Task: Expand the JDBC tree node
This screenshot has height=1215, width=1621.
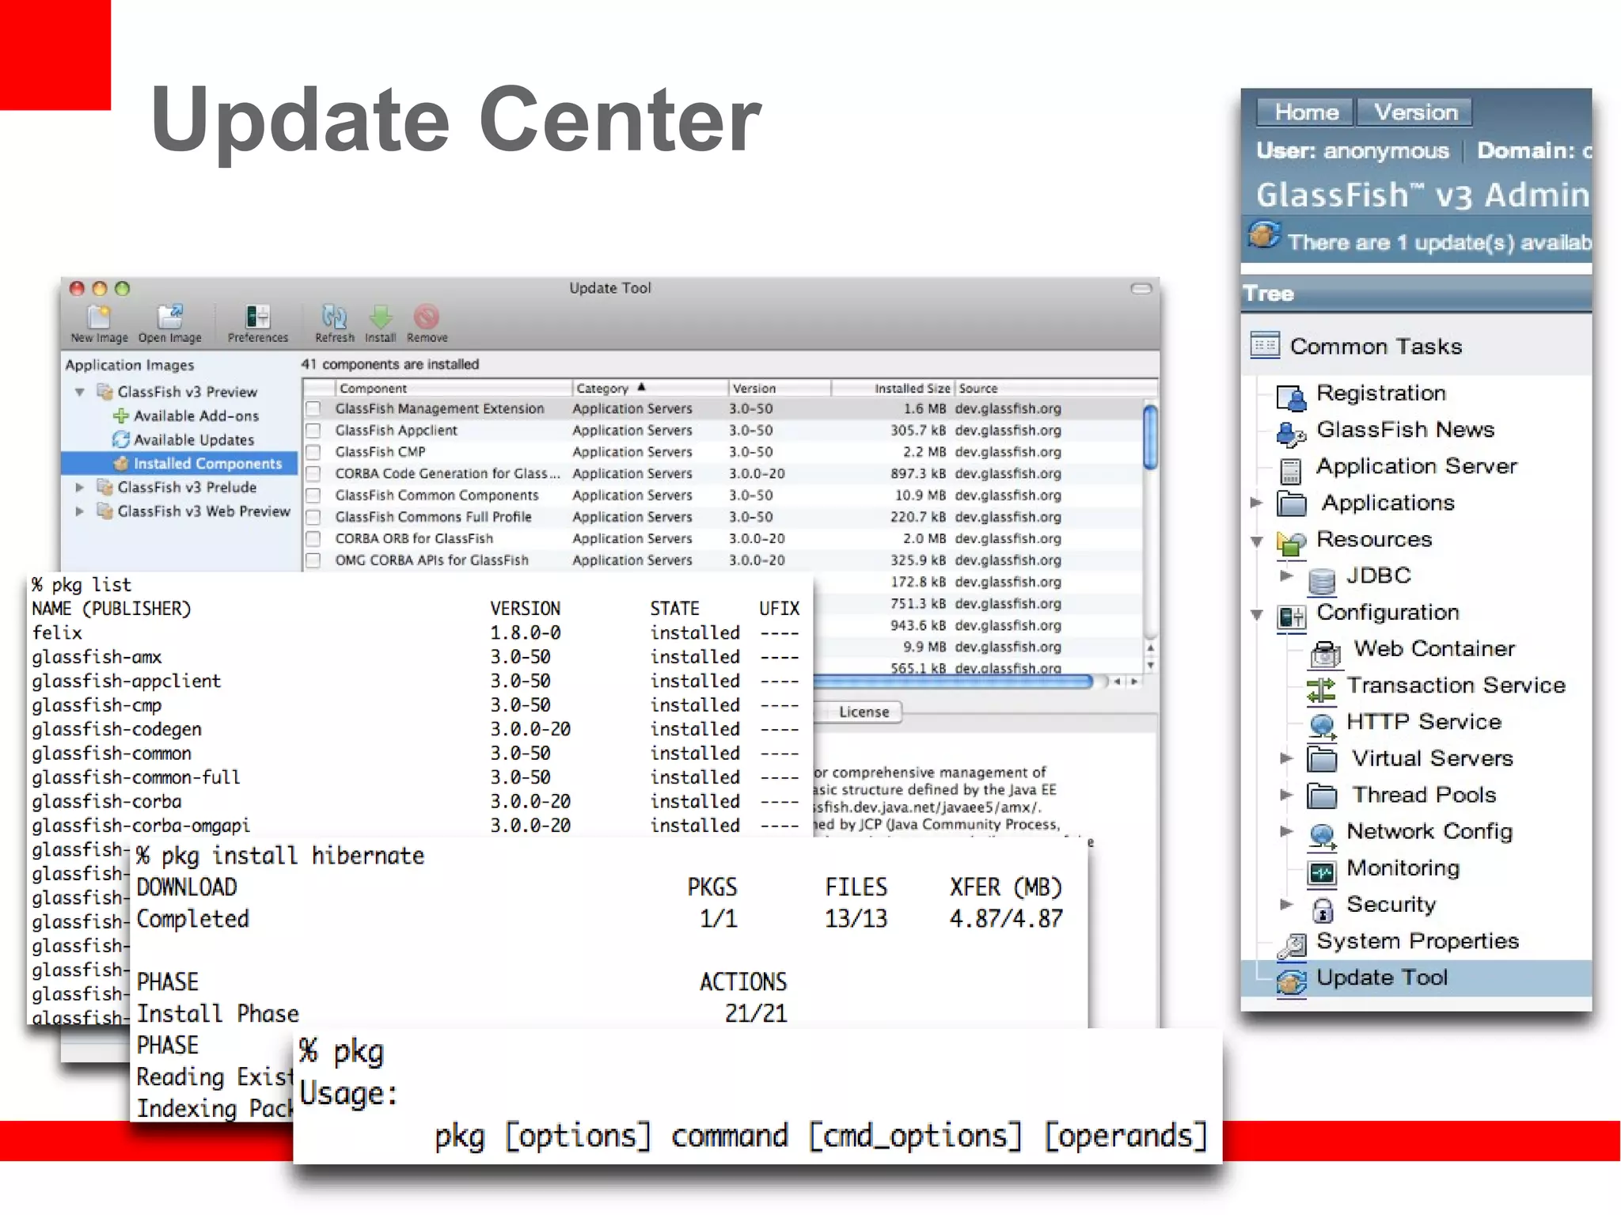Action: (1286, 575)
